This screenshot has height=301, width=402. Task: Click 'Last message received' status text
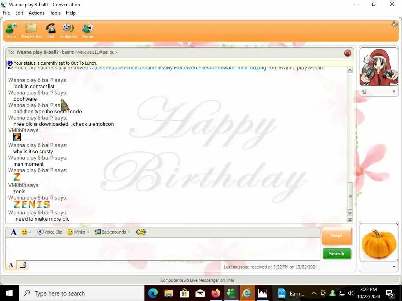[271, 267]
